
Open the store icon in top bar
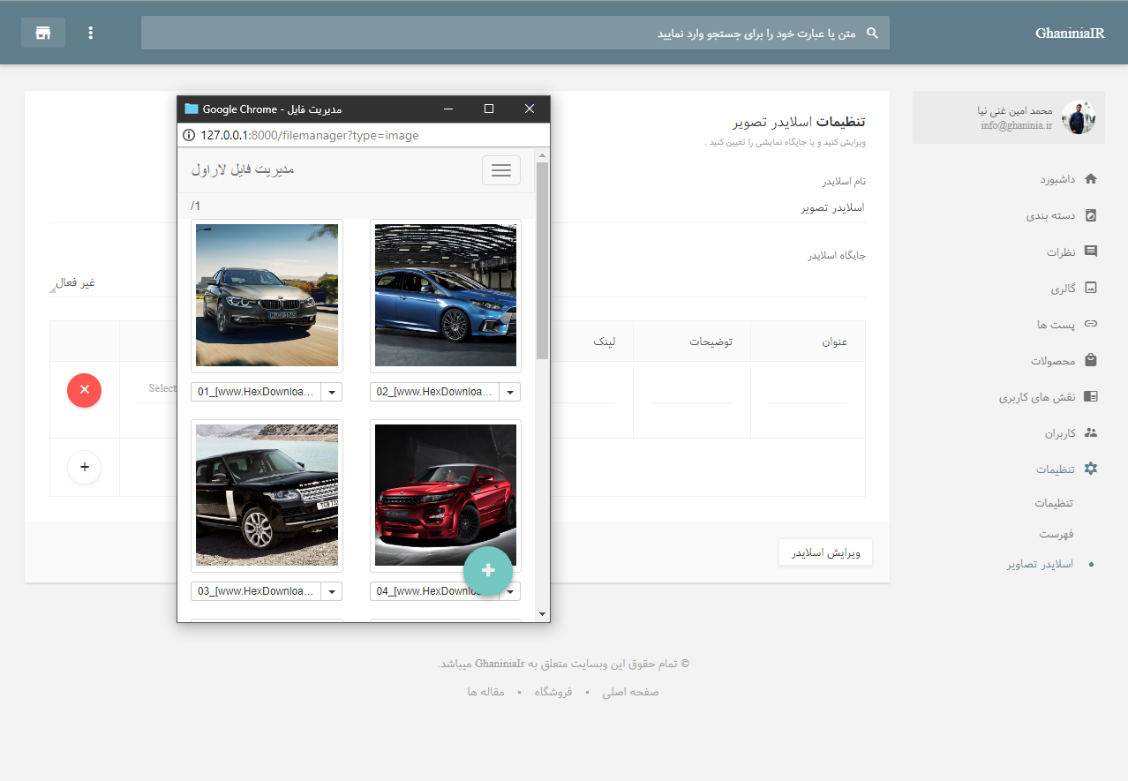click(43, 33)
